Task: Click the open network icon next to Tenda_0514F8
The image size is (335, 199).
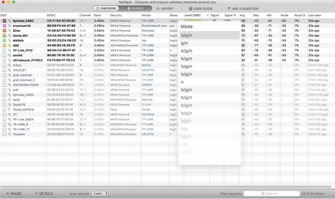Action: pos(9,109)
